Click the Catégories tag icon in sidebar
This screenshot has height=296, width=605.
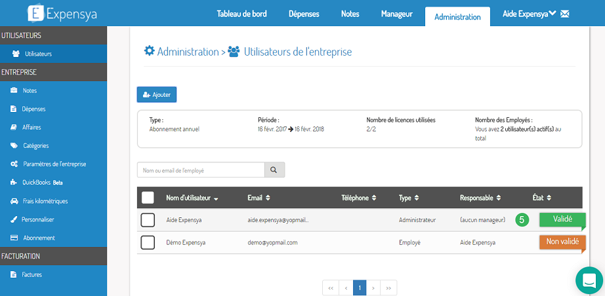click(14, 146)
